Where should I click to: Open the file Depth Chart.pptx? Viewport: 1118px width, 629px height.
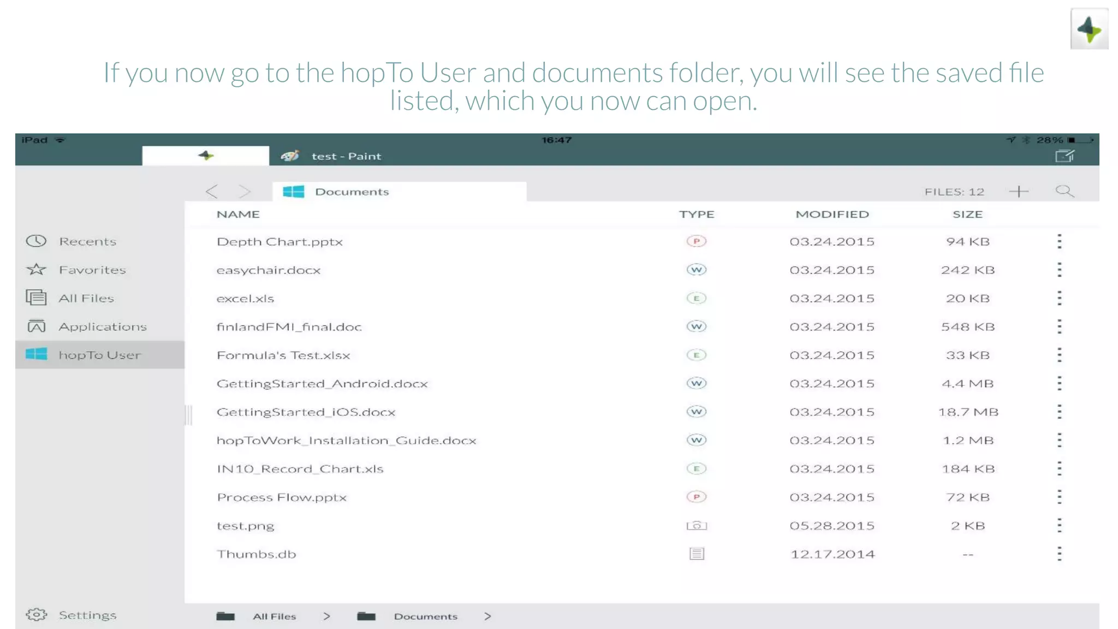(x=279, y=241)
